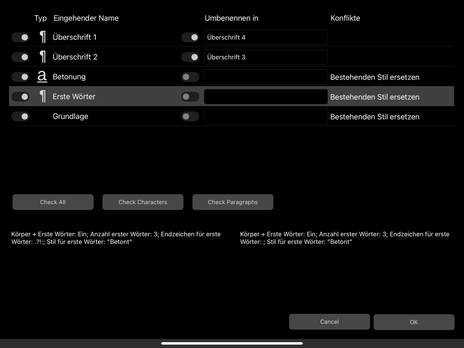Toggle the import switch for Betonung
Viewport: 464px width, 348px height.
21,77
